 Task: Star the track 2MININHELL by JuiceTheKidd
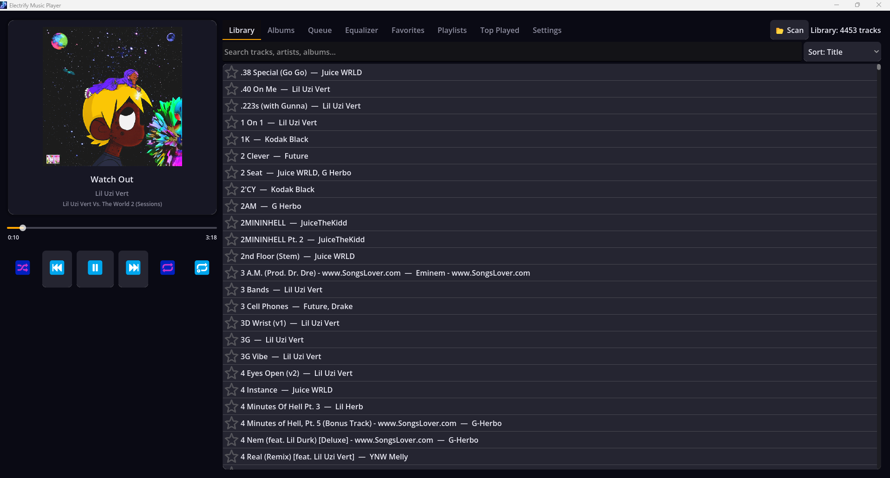231,223
